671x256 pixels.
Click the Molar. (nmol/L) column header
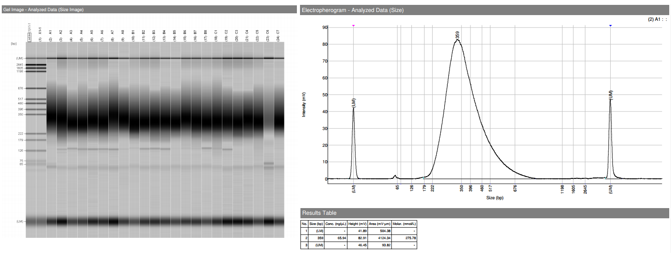pyautogui.click(x=404, y=224)
